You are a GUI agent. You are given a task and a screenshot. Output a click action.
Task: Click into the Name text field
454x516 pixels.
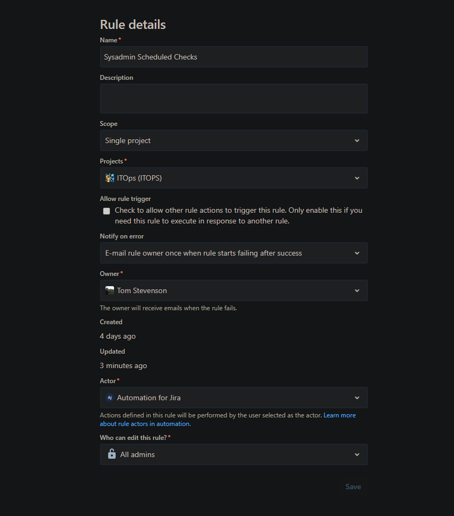233,57
